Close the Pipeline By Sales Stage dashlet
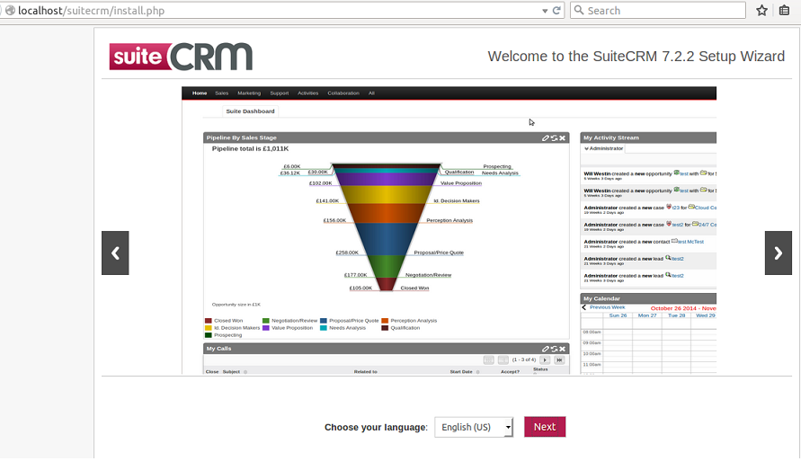Image resolution: width=801 pixels, height=470 pixels. pyautogui.click(x=563, y=137)
